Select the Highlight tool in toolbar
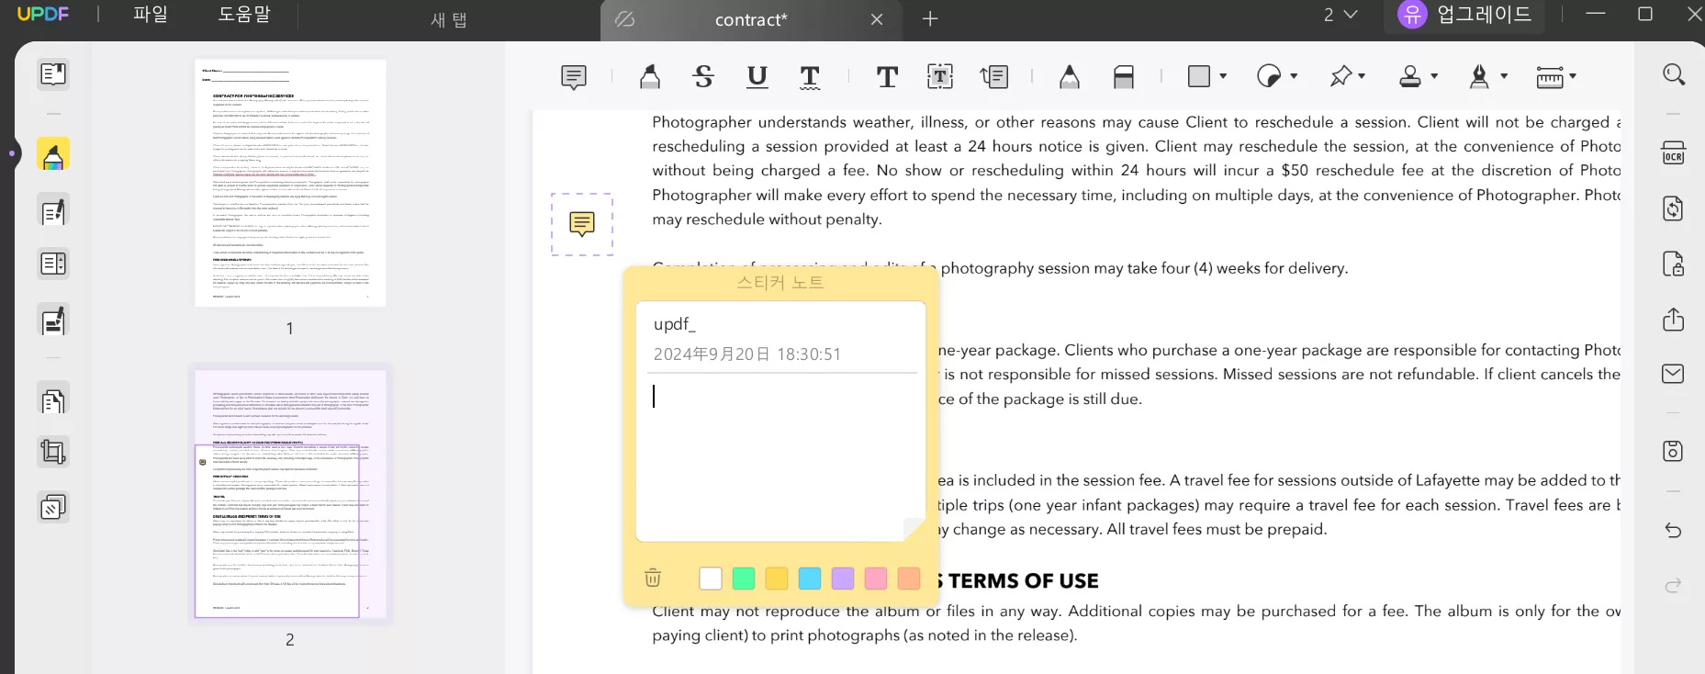 [650, 77]
